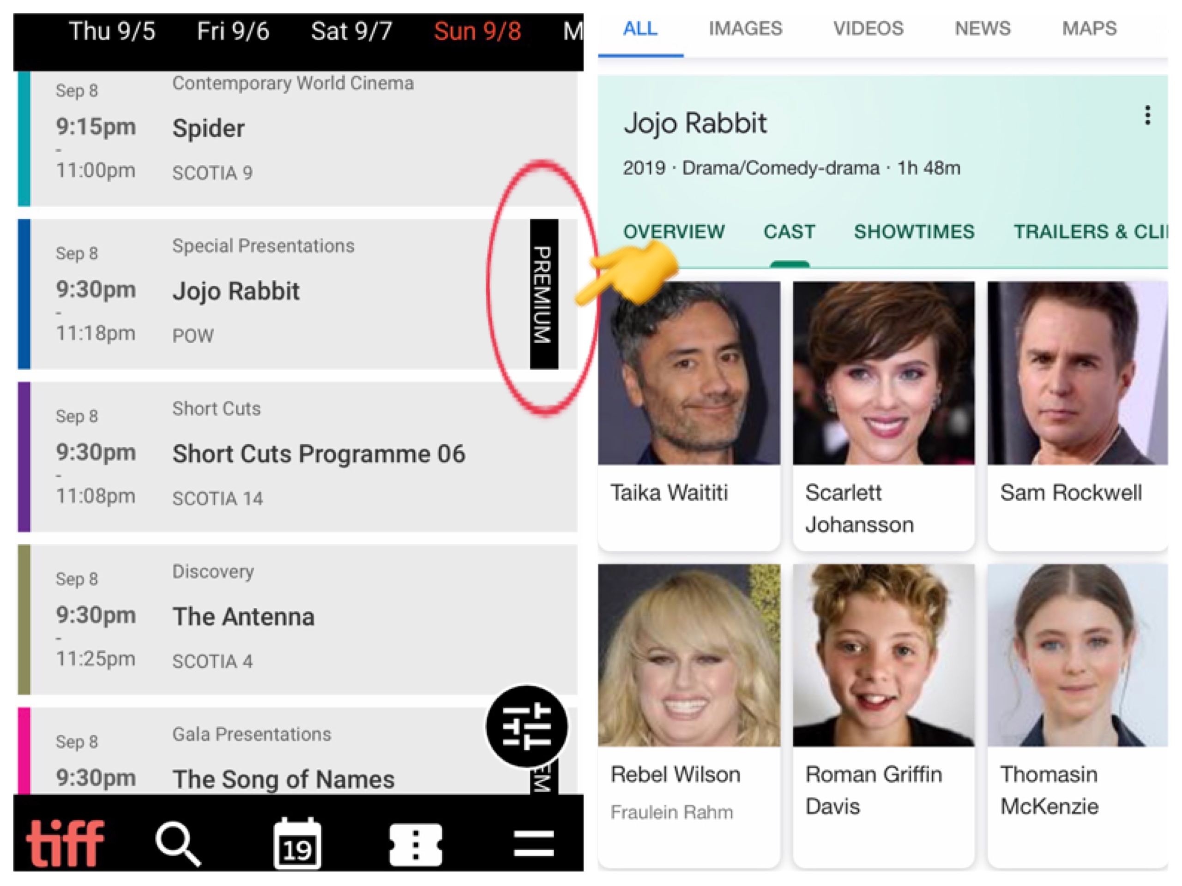This screenshot has height=886, width=1182.
Task: Open The Song of Names entry
Action: (x=298, y=750)
